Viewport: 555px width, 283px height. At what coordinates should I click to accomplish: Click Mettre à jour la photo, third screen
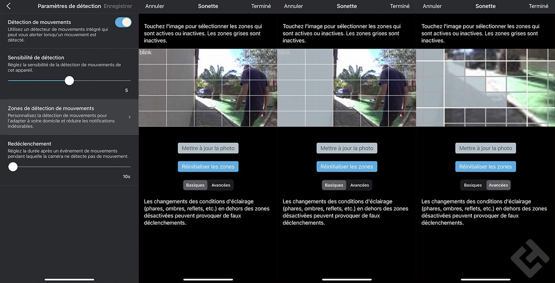[486, 148]
